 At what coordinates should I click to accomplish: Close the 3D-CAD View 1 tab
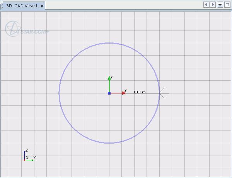pos(42,6)
